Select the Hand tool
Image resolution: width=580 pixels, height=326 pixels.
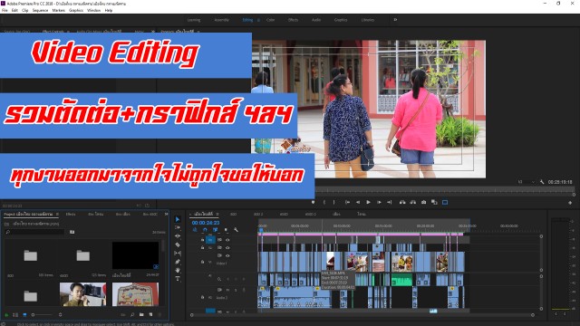click(178, 270)
